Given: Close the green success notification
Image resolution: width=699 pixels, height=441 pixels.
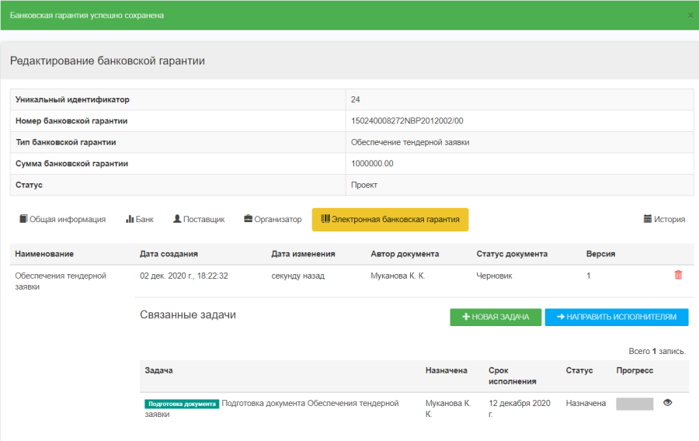Looking at the screenshot, I should pyautogui.click(x=690, y=16).
